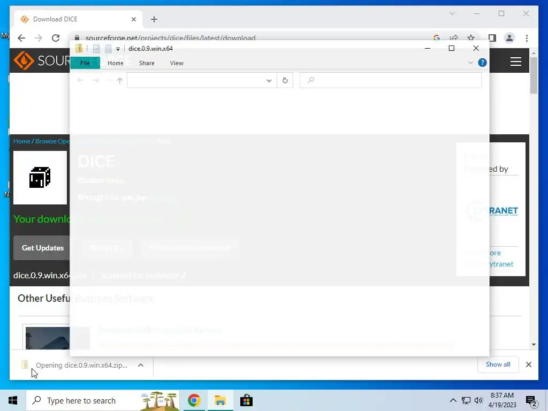The width and height of the screenshot is (548, 411).
Task: Click the Browse Open Source breadcrumb link
Action: click(x=52, y=141)
